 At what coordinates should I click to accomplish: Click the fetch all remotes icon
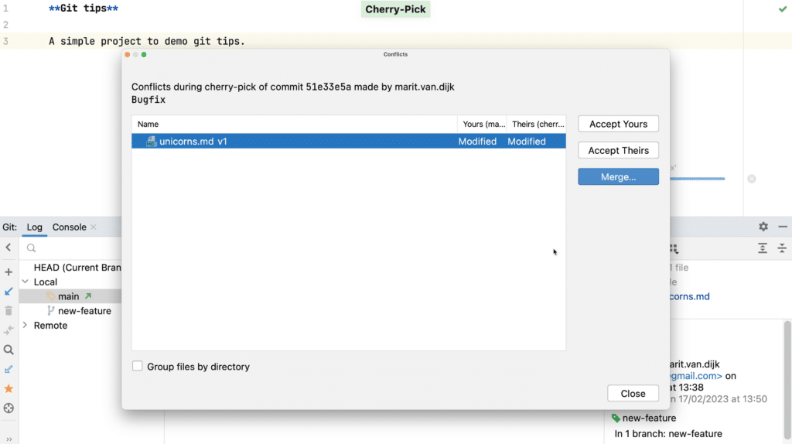point(9,369)
